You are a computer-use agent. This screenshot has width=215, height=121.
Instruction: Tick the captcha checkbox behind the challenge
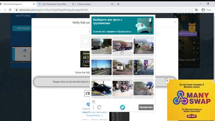(x=85, y=41)
